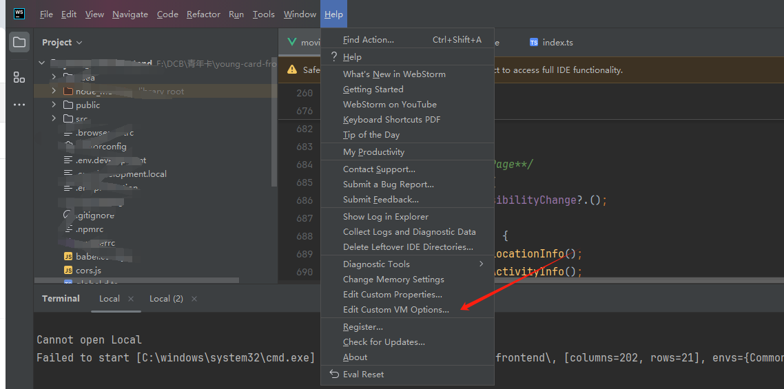Click the yellow warning triangle icon

coord(292,70)
